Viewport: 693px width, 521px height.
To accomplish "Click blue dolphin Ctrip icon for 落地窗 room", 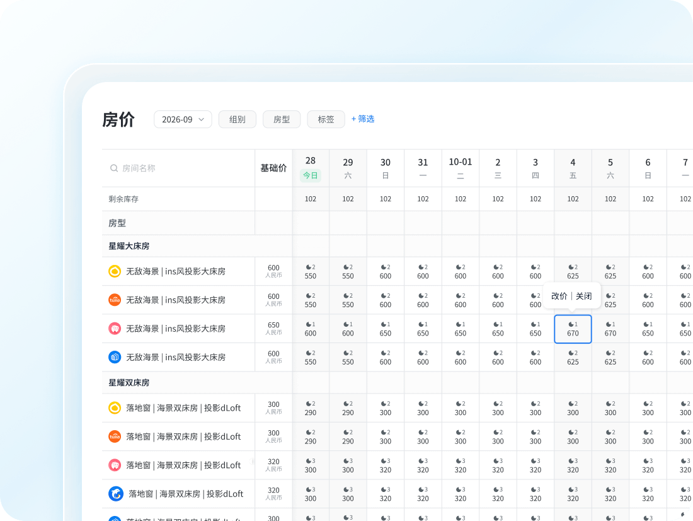I will point(116,493).
